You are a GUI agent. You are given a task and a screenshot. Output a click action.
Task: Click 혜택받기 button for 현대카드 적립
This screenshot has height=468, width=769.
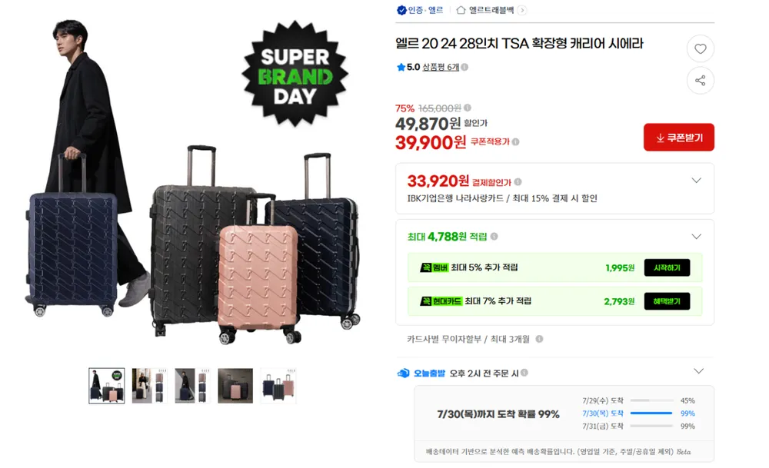[667, 301]
